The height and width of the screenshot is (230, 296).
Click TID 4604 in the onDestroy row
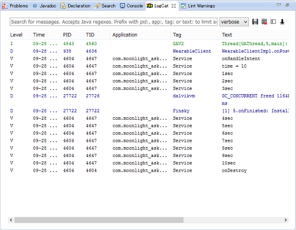coord(91,171)
